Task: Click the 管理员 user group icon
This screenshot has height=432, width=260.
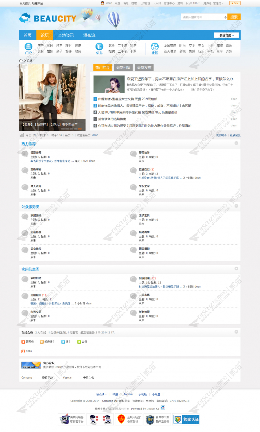Action: (x=23, y=342)
